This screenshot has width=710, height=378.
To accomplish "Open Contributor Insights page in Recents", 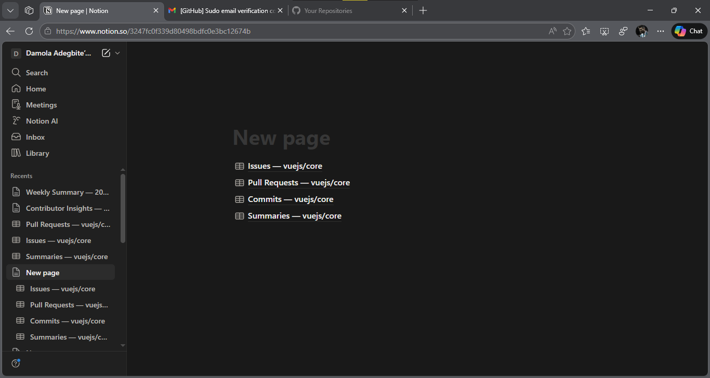I will tap(60, 208).
